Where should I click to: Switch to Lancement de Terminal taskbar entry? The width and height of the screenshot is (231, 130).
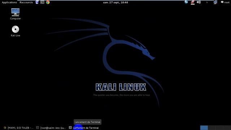[x=84, y=128]
